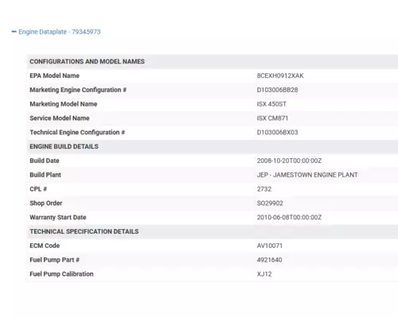
Task: Select EPA model value 8CEXH0912XAK
Action: 280,76
